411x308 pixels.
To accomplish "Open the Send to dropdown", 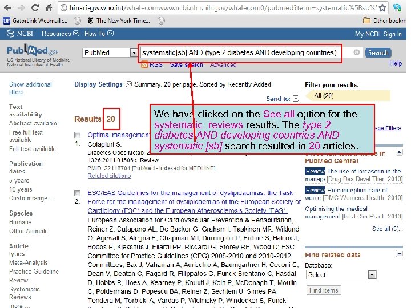I will pos(283,99).
